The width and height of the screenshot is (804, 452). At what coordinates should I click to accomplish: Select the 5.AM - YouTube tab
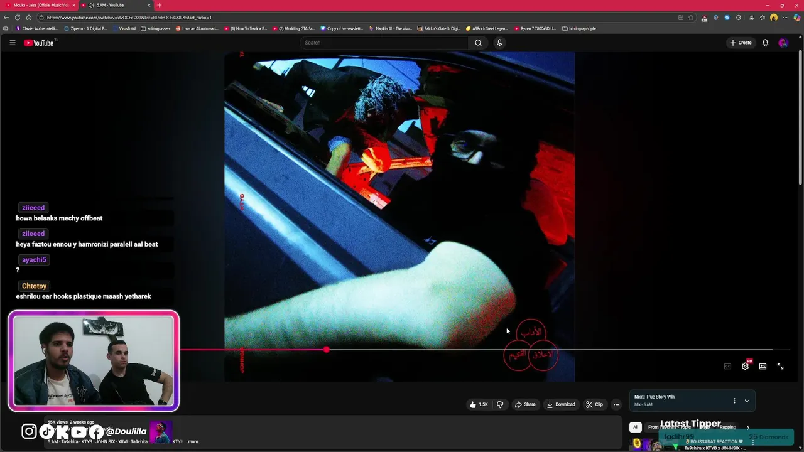117,5
